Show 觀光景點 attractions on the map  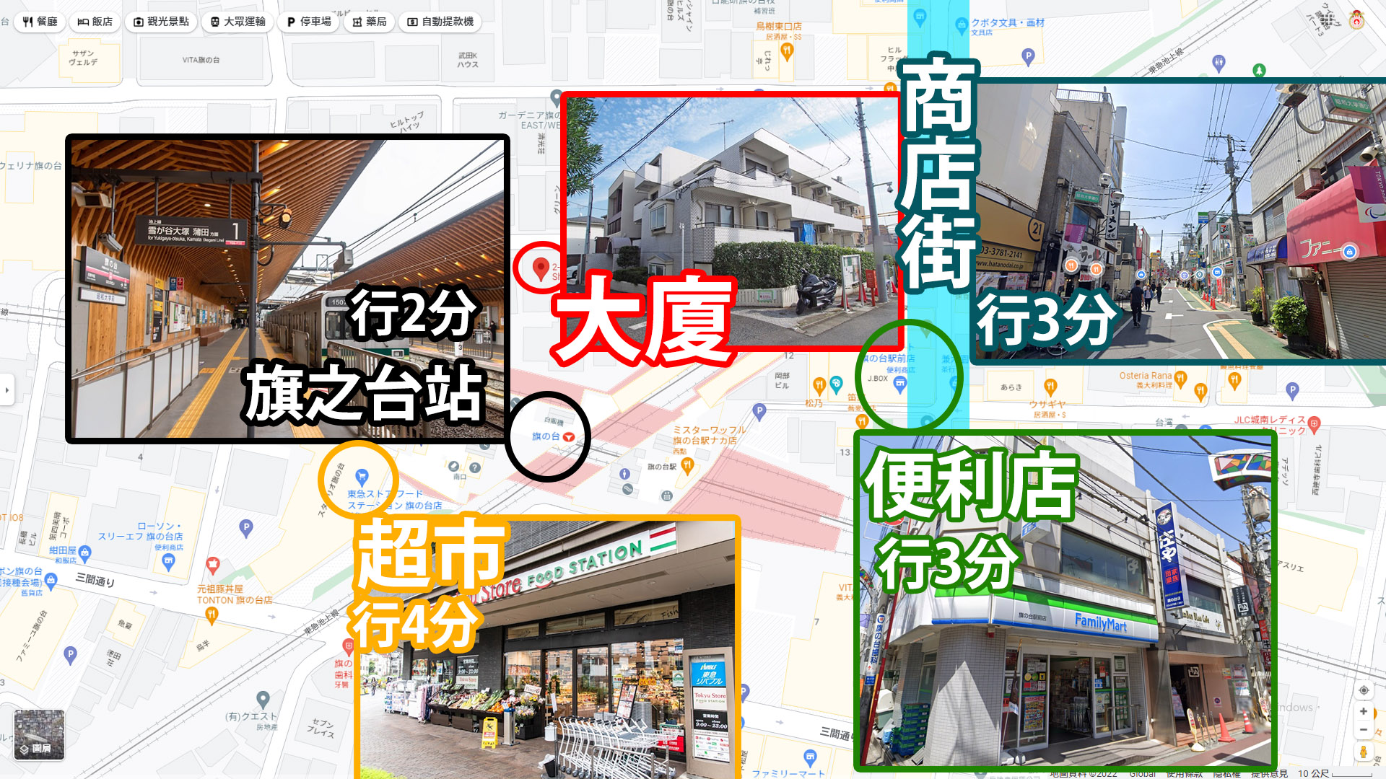coord(161,22)
